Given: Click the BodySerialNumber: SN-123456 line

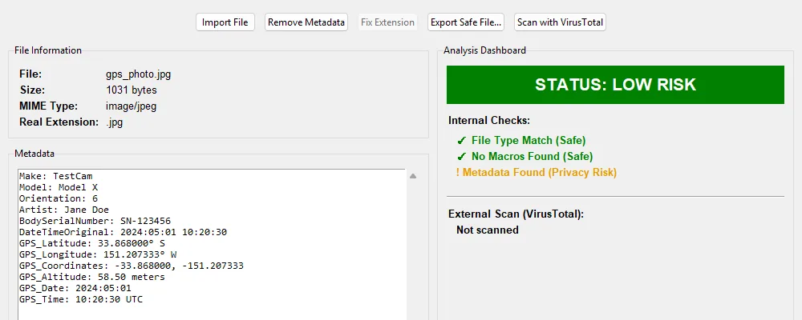Looking at the screenshot, I should pos(95,221).
